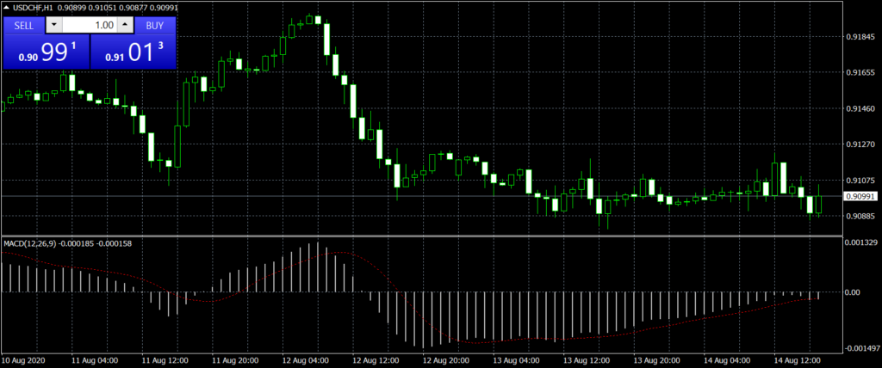Increase lot volume with up arrow
Image resolution: width=882 pixels, height=368 pixels.
(124, 25)
